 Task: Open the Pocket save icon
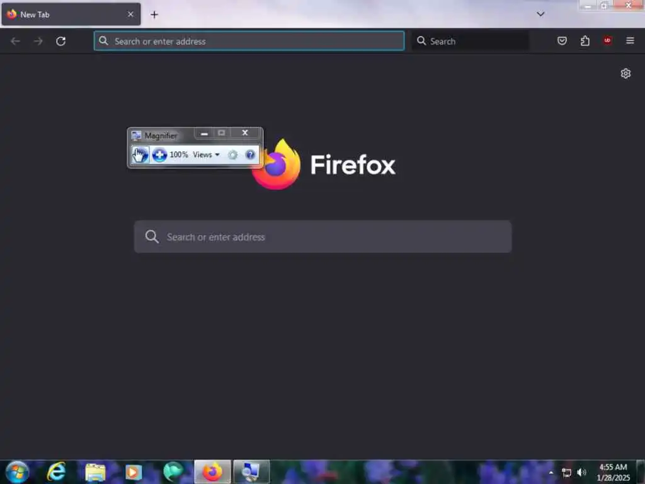coord(562,41)
